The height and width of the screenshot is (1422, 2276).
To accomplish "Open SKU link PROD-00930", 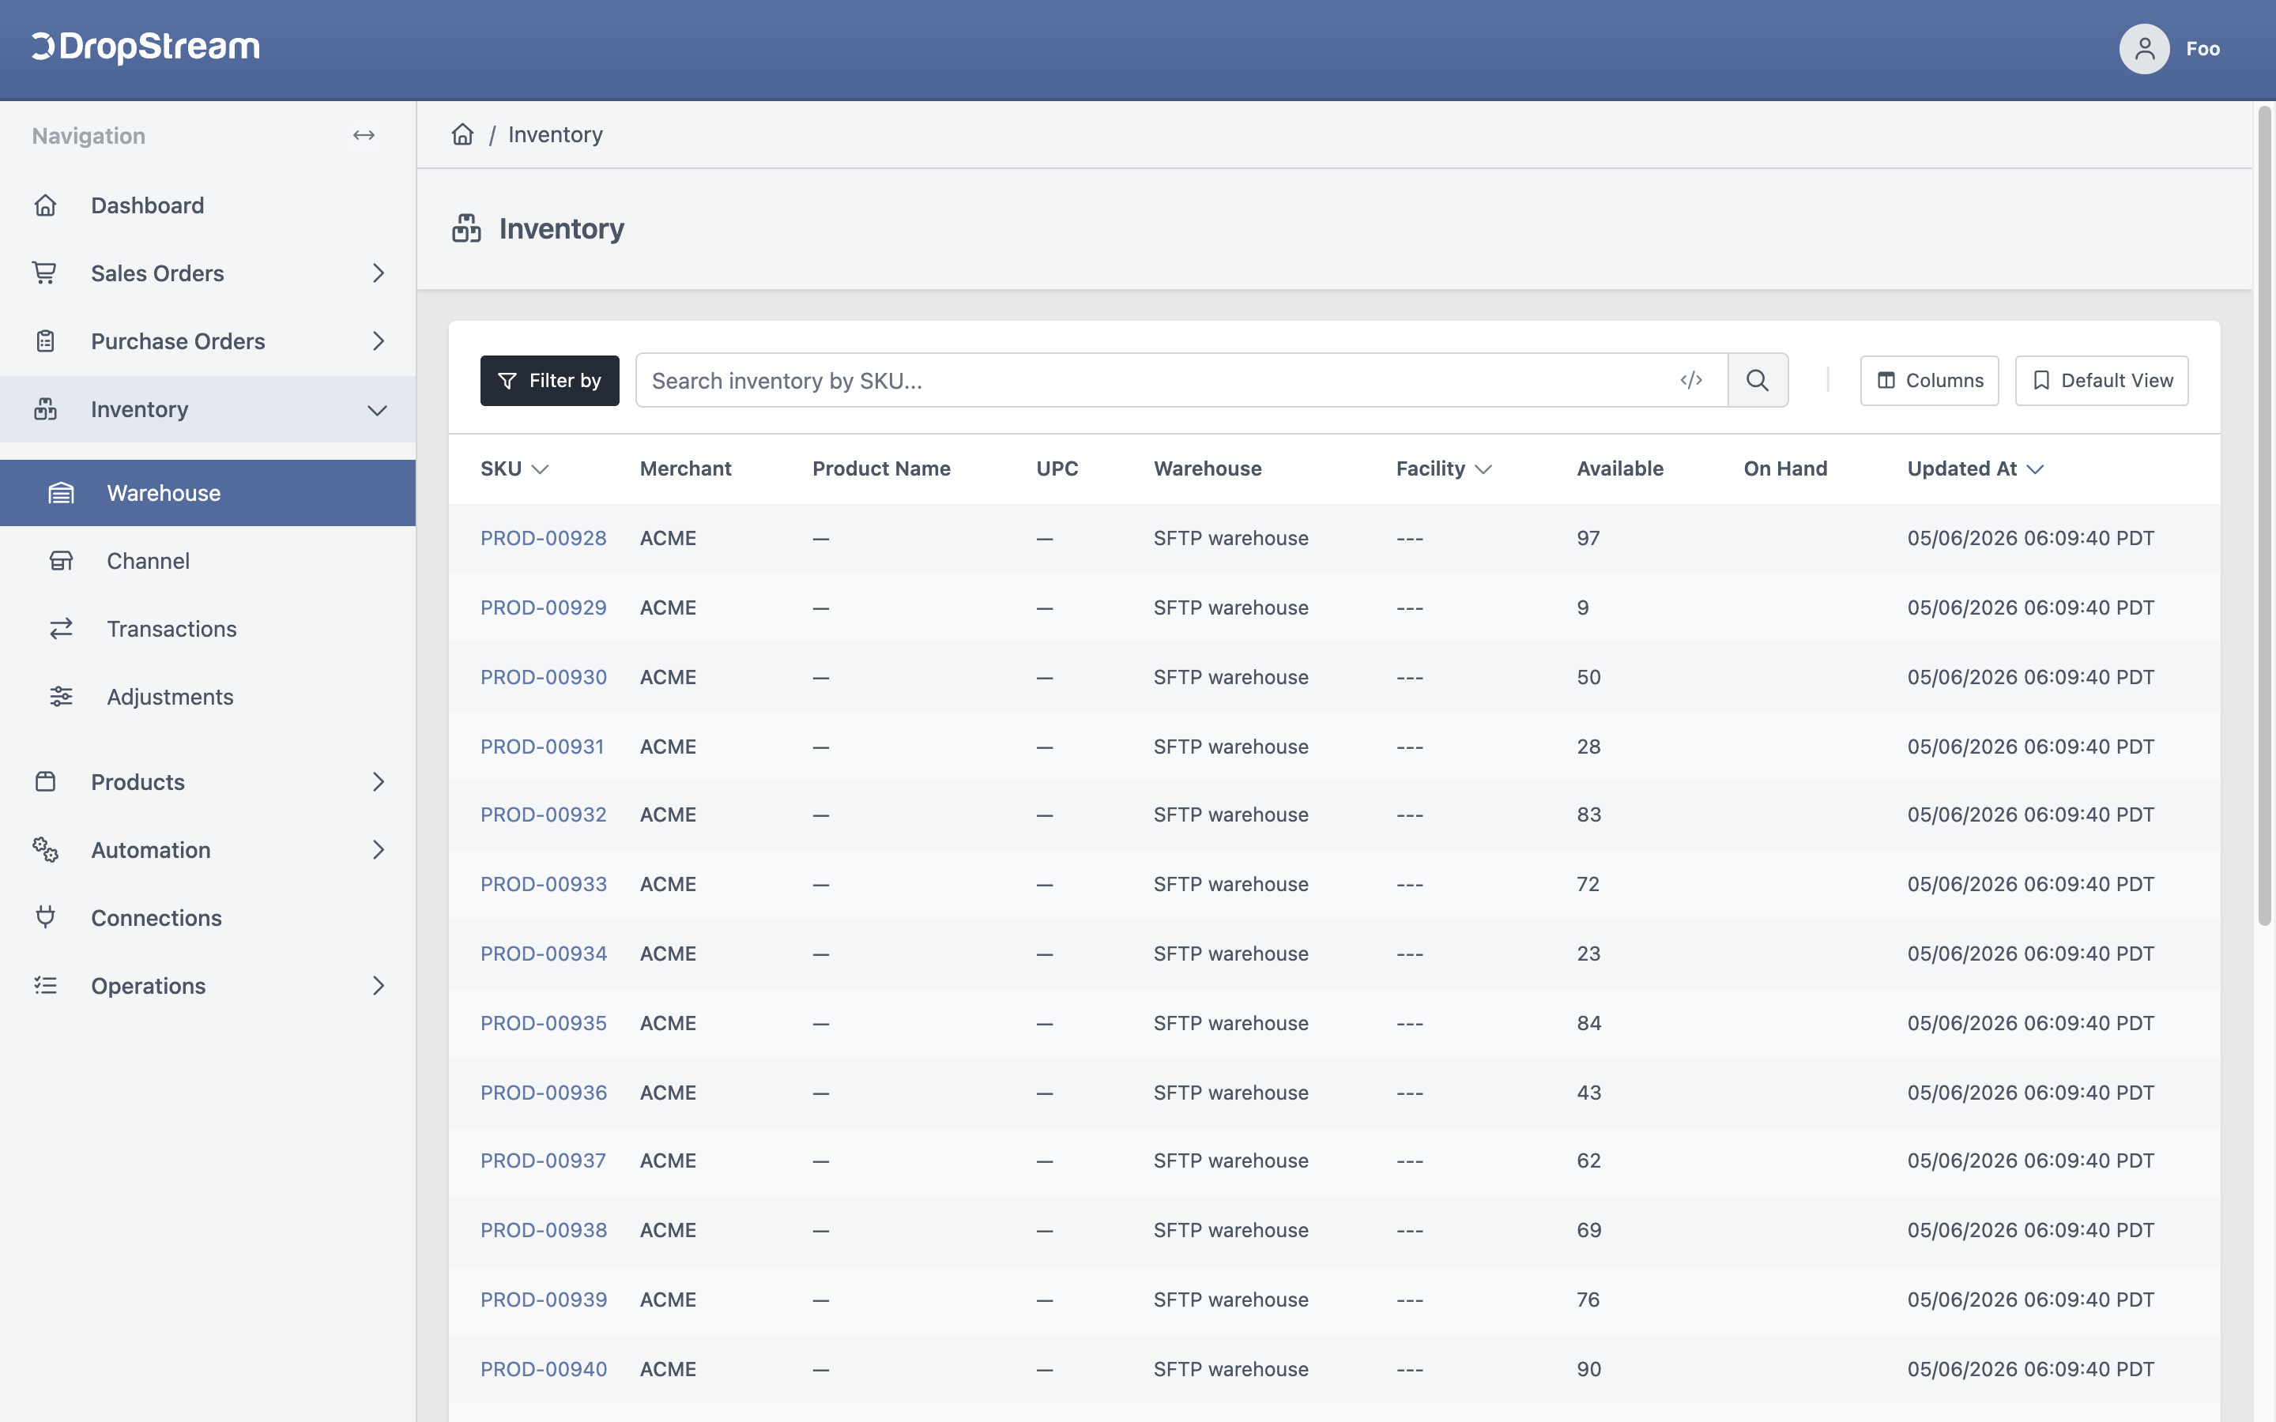I will (x=544, y=677).
